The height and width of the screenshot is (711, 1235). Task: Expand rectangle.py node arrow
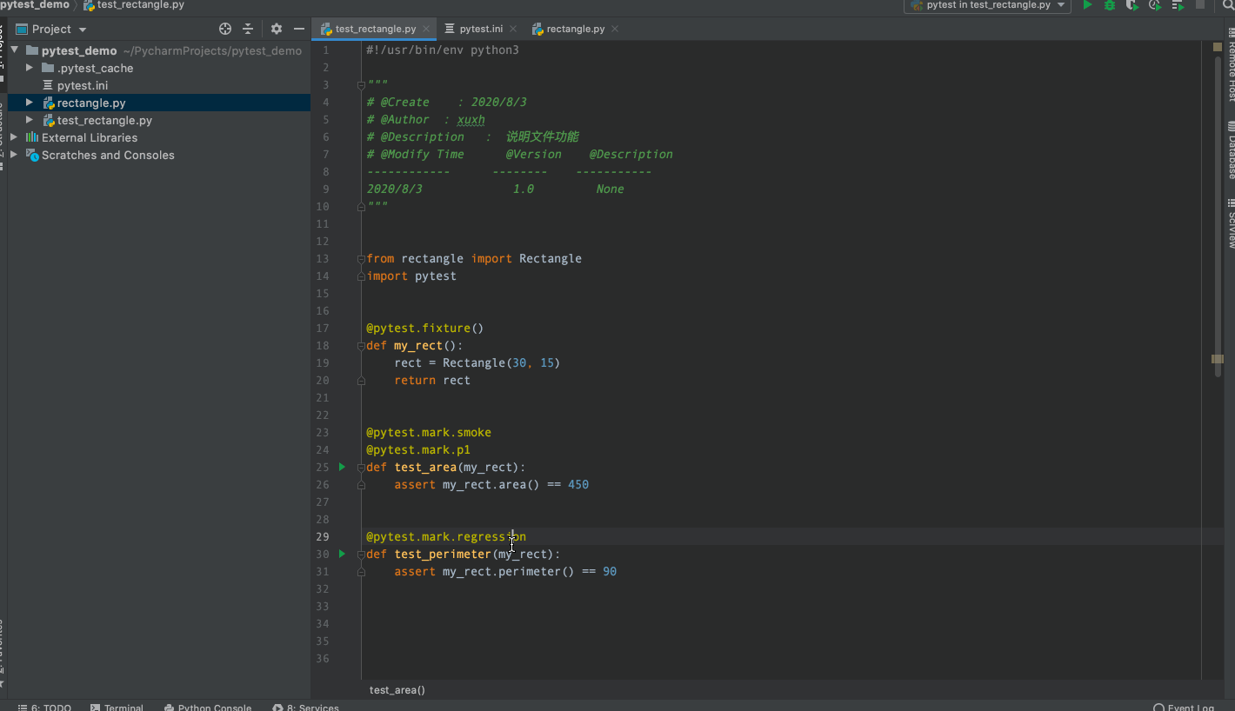(x=30, y=103)
